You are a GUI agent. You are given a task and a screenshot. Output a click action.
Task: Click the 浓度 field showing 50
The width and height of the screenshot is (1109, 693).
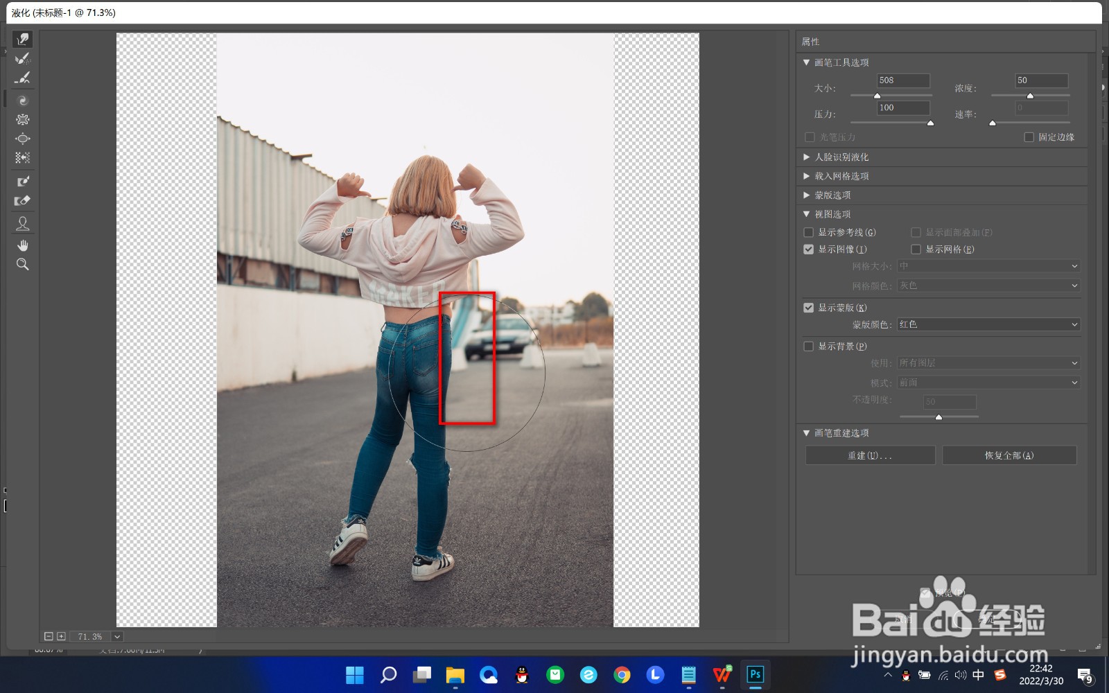(x=1042, y=80)
